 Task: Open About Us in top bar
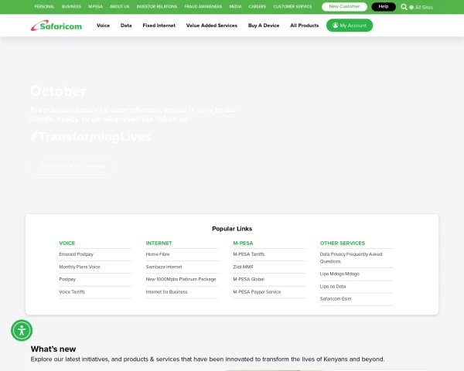tap(120, 6)
